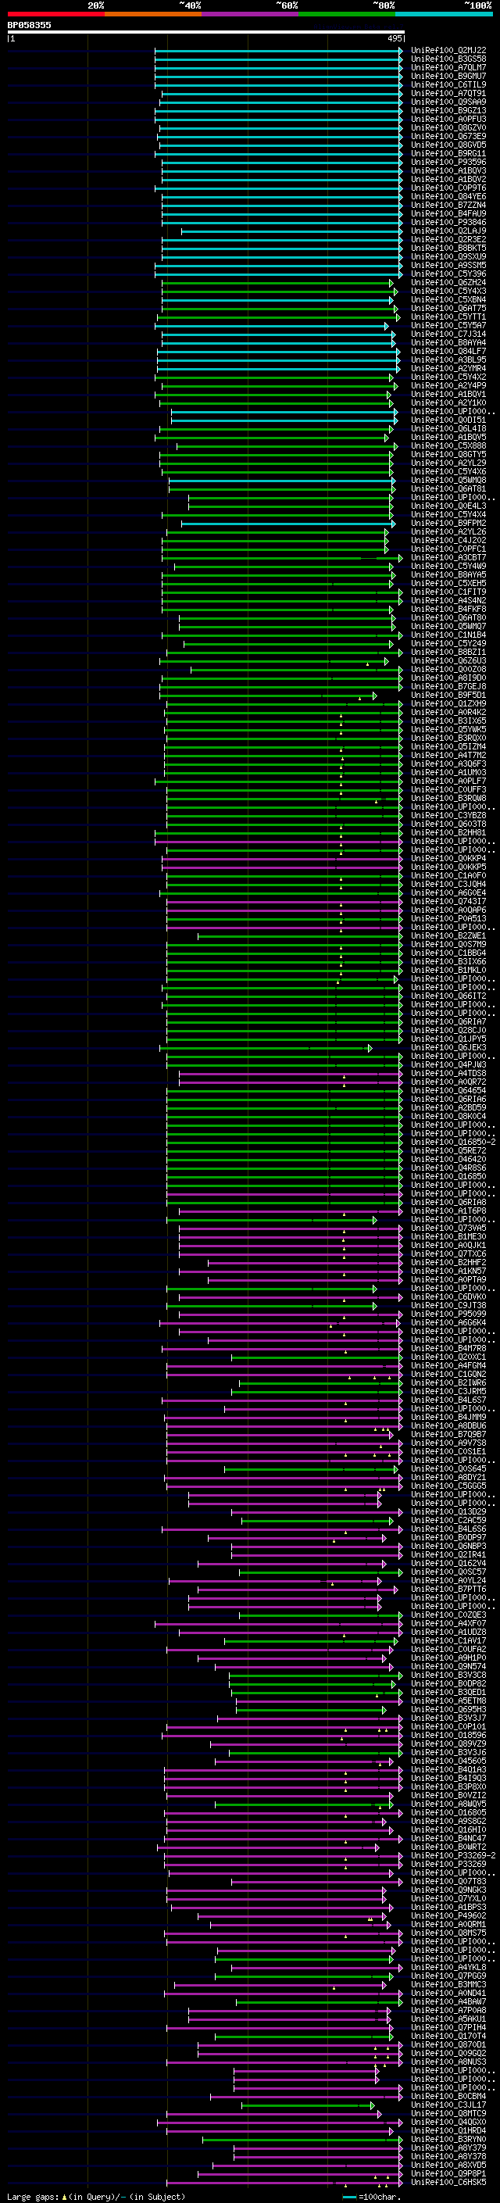500x2203 pixels.
Task: Open the UniRef100_A4BAW7 hit label
Action: pyautogui.click(x=448, y=2001)
